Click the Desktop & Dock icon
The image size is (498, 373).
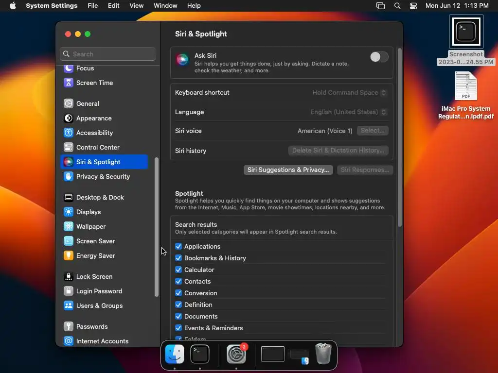point(68,198)
